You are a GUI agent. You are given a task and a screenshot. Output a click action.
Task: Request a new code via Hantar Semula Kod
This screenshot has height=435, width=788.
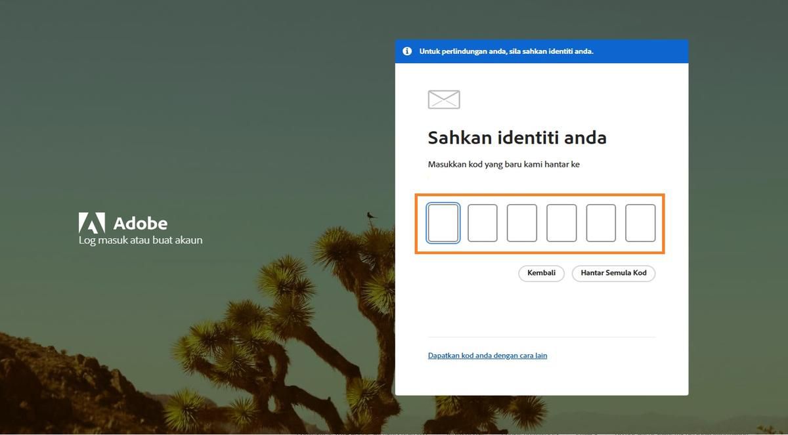tap(613, 273)
